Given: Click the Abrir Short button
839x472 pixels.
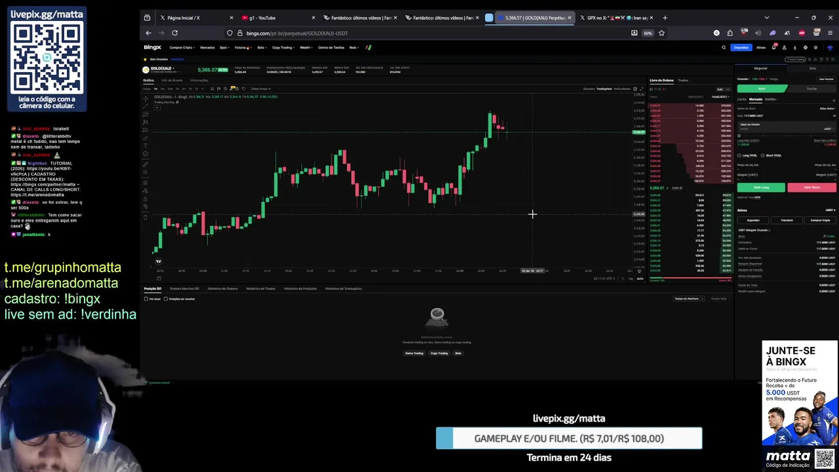Looking at the screenshot, I should tap(812, 187).
